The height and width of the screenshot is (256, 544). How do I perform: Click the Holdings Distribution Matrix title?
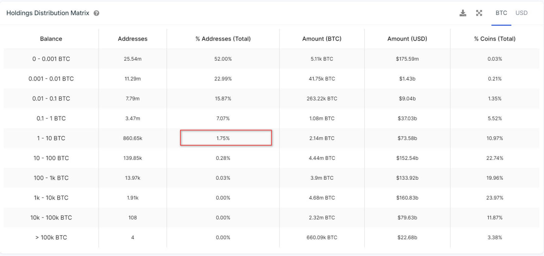tap(48, 13)
